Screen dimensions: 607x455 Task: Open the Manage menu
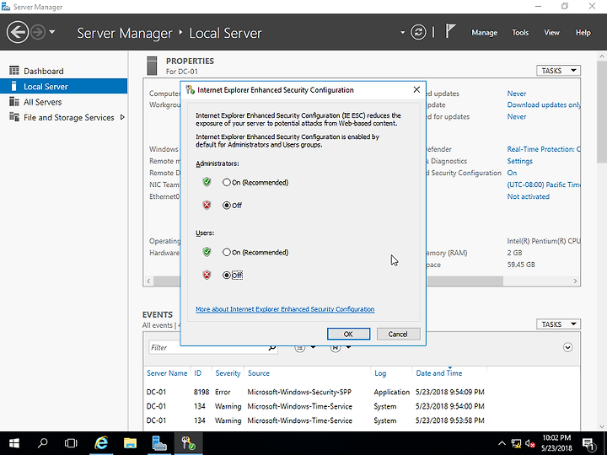pos(484,33)
